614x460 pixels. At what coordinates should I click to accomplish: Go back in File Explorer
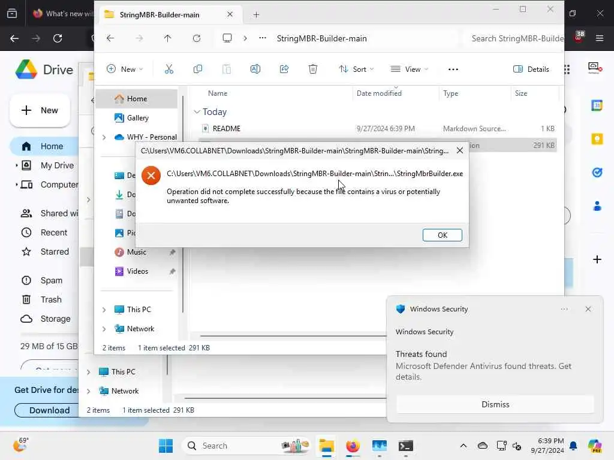coord(110,38)
